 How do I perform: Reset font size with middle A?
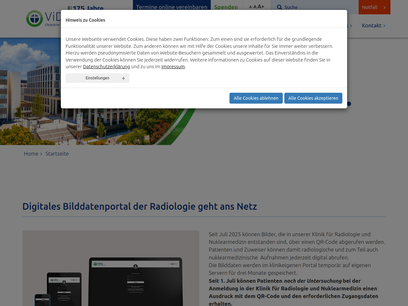(255, 7)
